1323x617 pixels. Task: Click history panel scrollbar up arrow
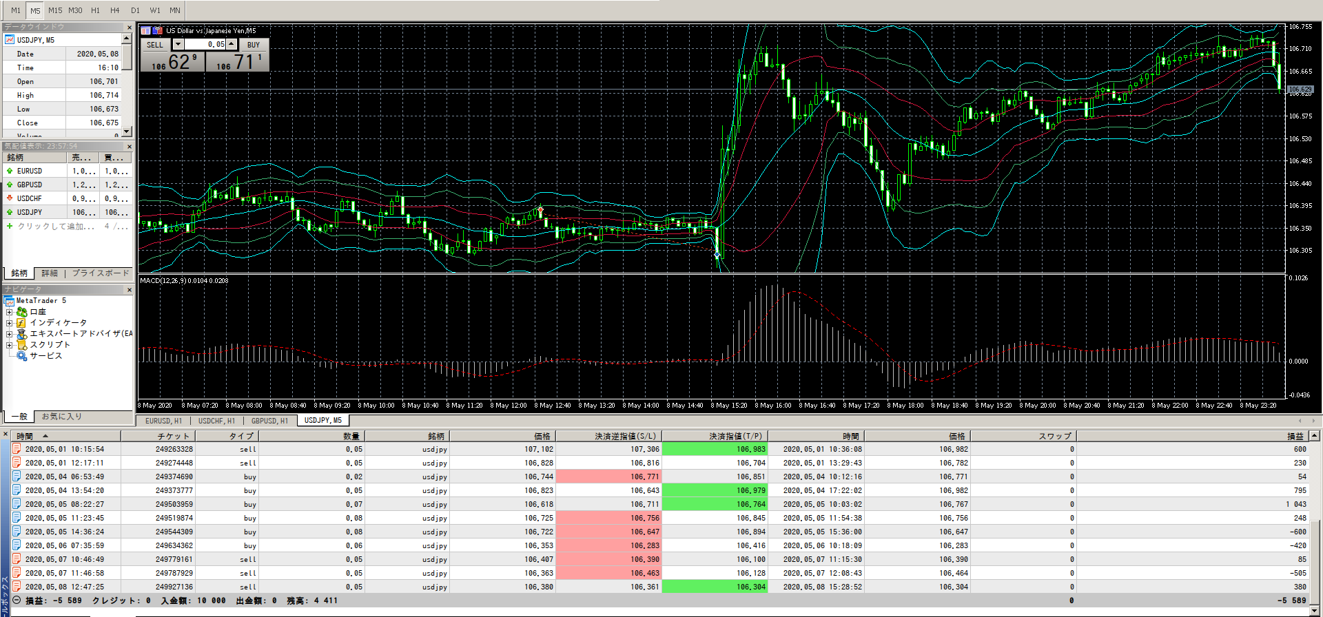click(x=1315, y=436)
